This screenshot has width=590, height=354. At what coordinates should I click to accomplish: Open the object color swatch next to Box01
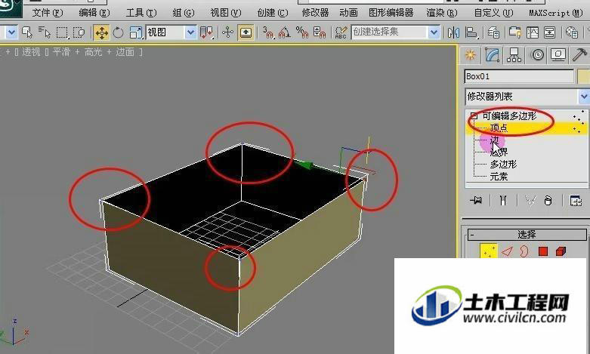click(584, 76)
